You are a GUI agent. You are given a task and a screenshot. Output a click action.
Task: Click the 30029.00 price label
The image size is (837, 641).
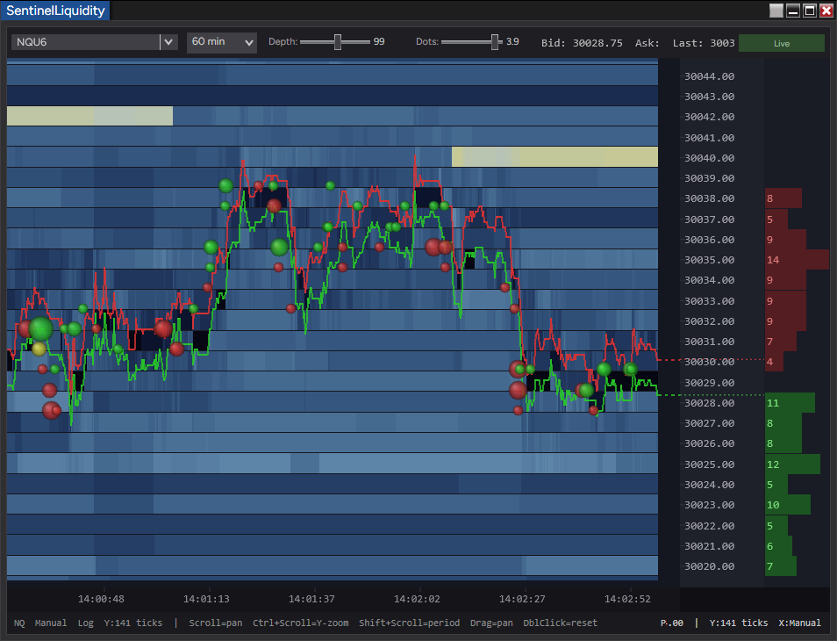(x=709, y=383)
